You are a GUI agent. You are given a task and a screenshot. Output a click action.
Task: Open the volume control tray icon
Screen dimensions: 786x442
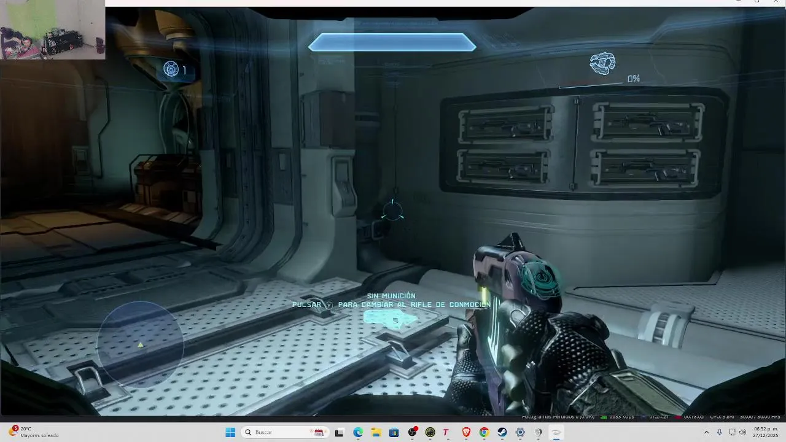743,432
